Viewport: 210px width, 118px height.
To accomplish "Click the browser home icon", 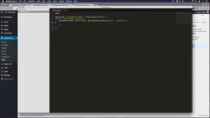I will tap(11, 8).
